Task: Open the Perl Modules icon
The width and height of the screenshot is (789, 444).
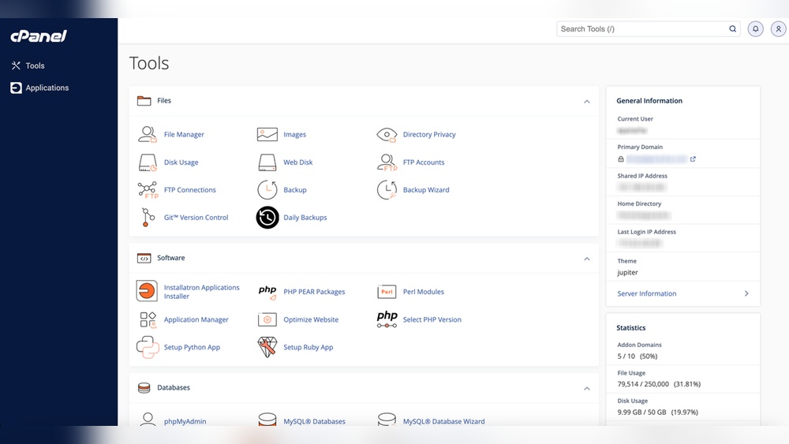Action: coord(387,292)
